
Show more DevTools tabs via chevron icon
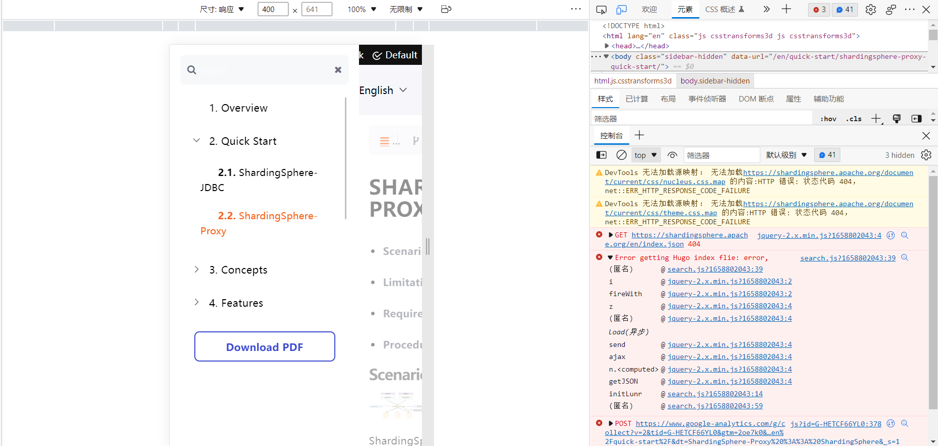[x=766, y=9]
